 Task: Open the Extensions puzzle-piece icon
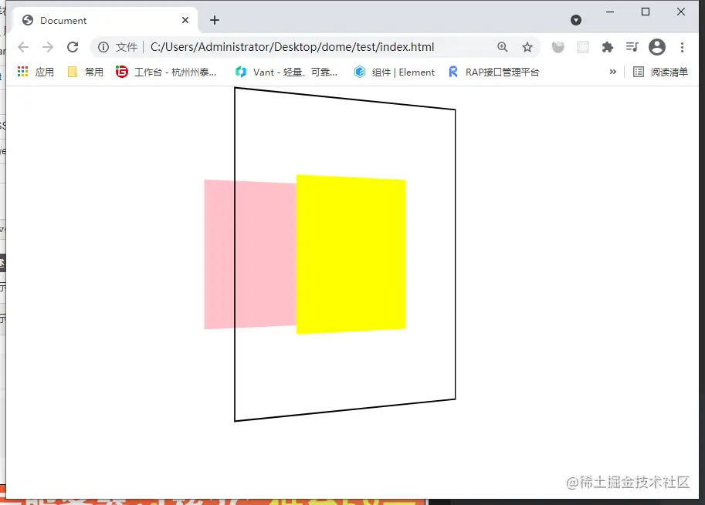click(x=606, y=47)
